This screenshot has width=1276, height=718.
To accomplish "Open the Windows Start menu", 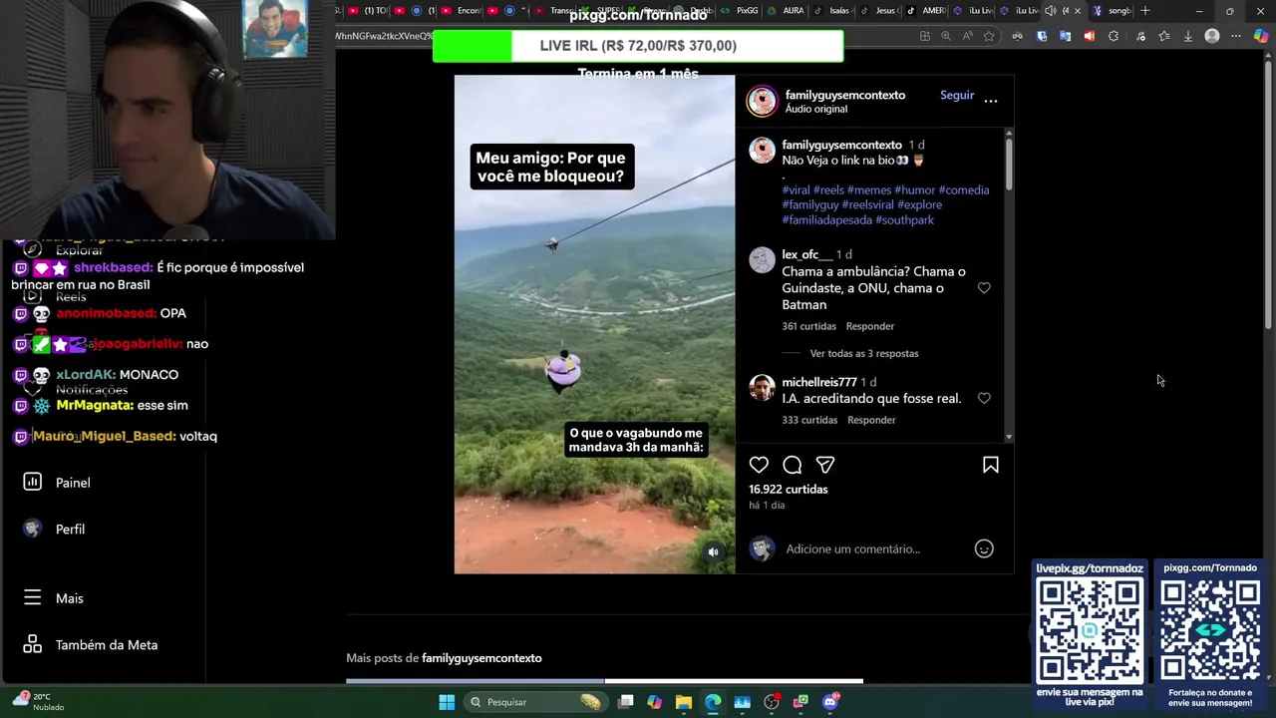I will tap(447, 702).
